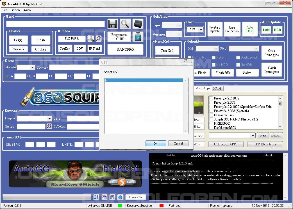Open the Opzioni menu
The image size is (293, 209).
(15, 10)
